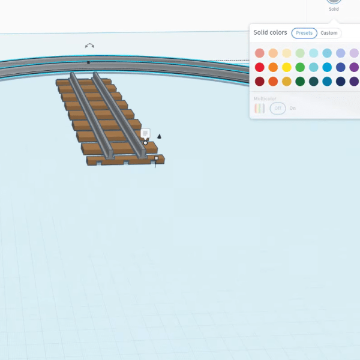The width and height of the screenshot is (360, 360).
Task: Pick the dark maroon red swatch
Action: coord(259,82)
